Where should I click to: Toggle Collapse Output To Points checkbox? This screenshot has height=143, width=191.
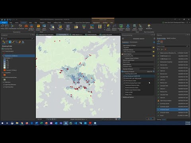pyautogui.click(x=124, y=58)
